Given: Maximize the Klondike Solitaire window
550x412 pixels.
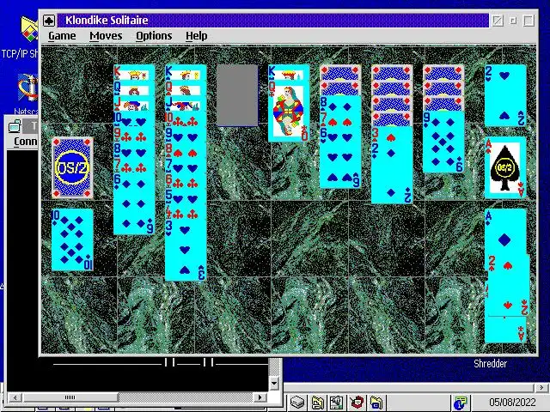Looking at the screenshot, I should coord(529,21).
